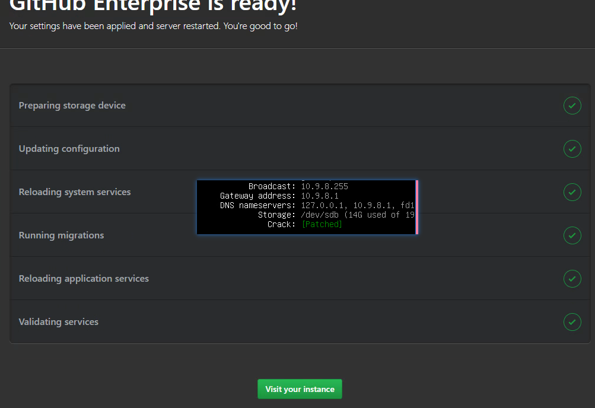Click the [Patched] status indicator in the terminal
Screen dimensions: 595x408
pyautogui.click(x=322, y=224)
